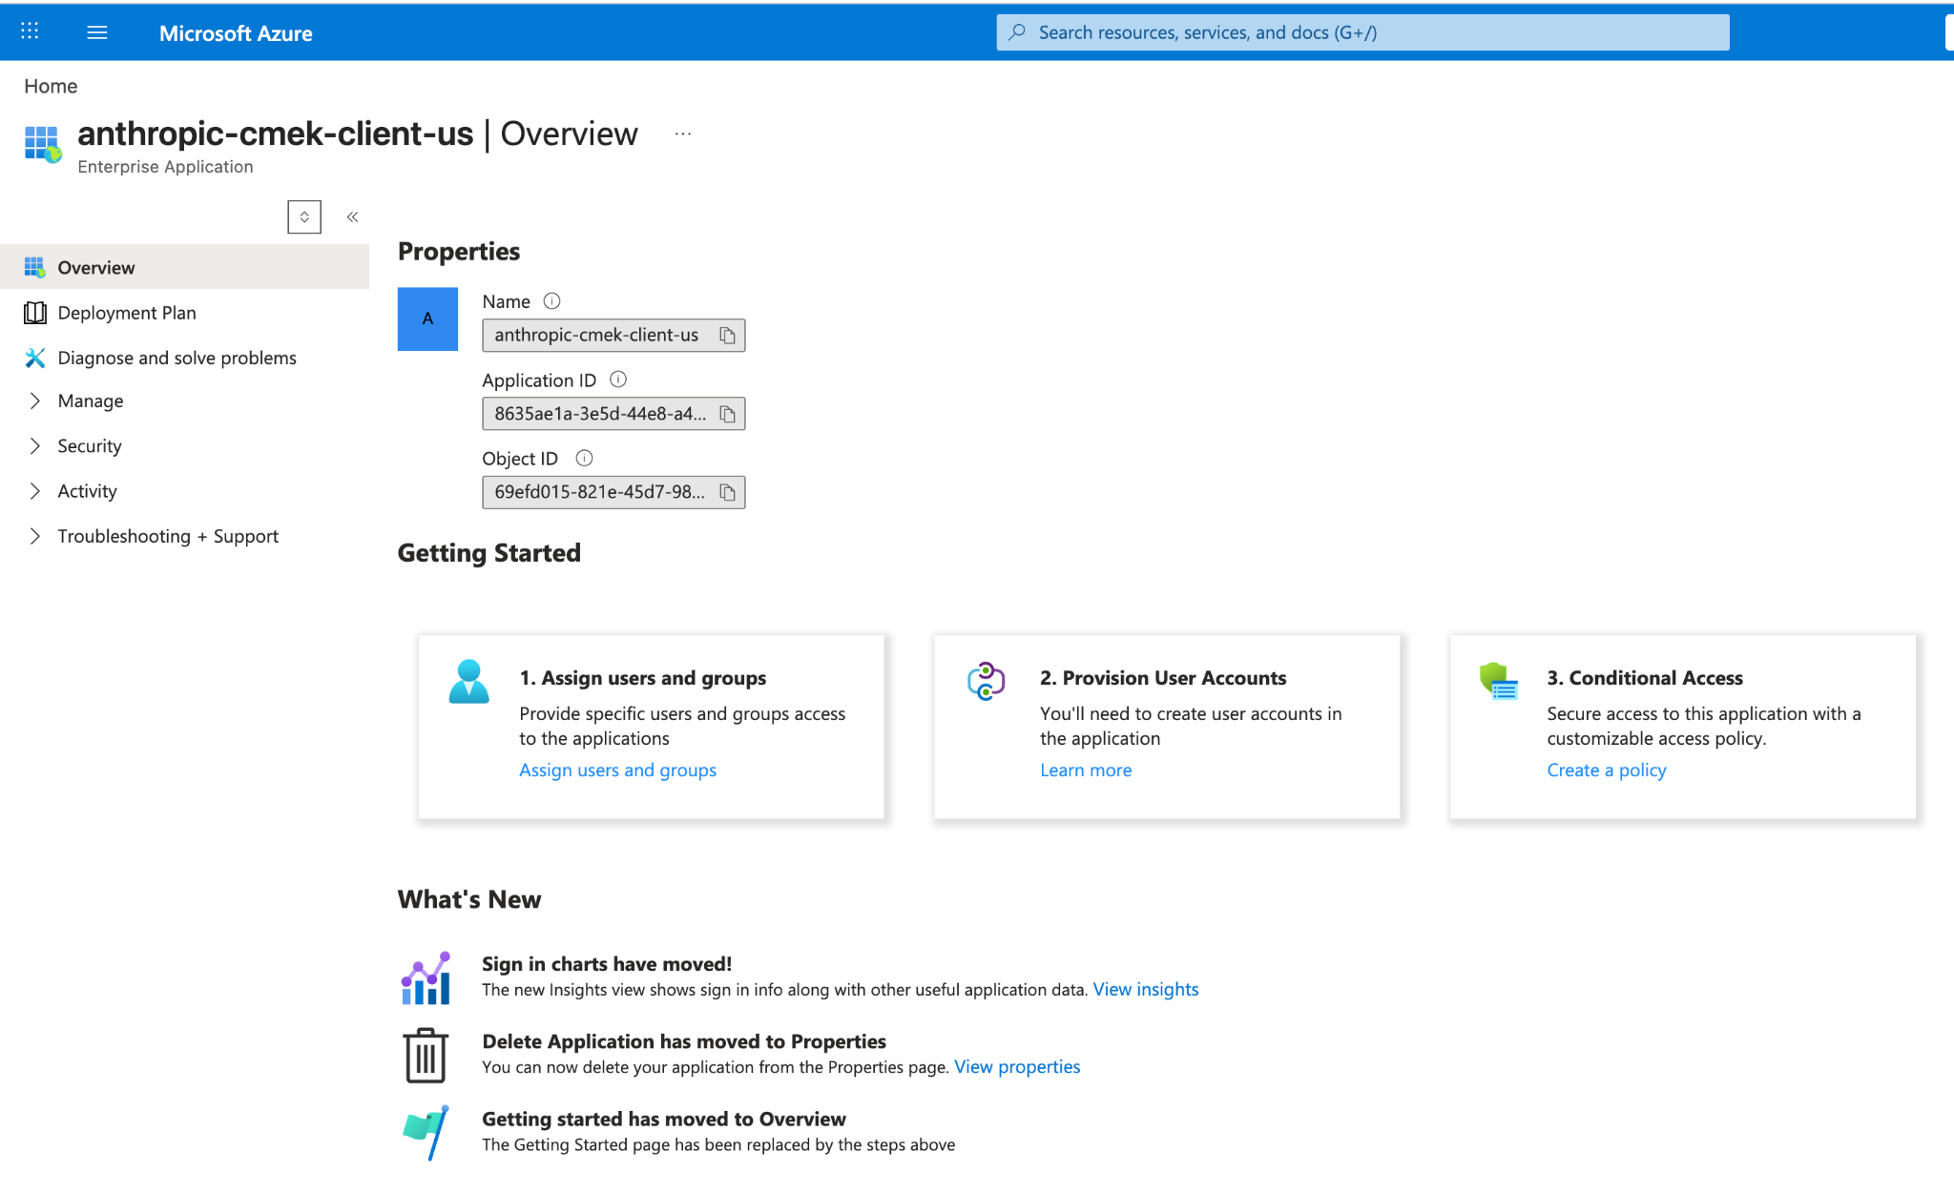The image size is (1954, 1192).
Task: Click the Assign users and groups link
Action: point(617,770)
